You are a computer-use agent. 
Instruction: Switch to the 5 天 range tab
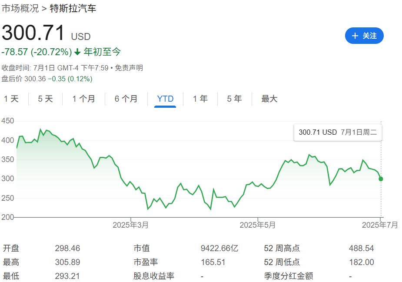pyautogui.click(x=45, y=99)
